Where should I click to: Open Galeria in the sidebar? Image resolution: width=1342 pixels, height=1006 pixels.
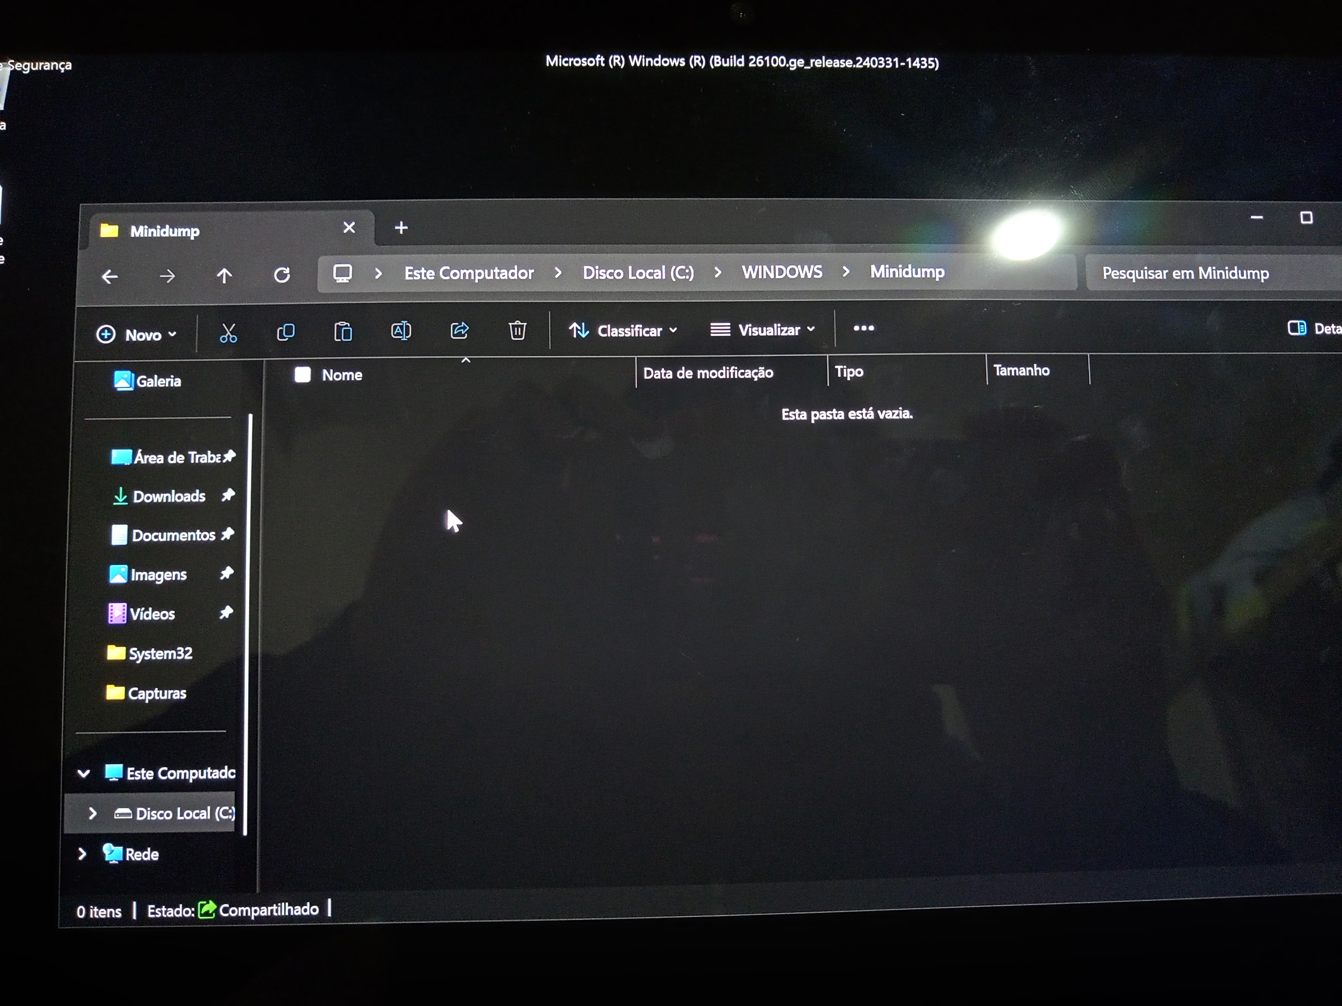148,381
